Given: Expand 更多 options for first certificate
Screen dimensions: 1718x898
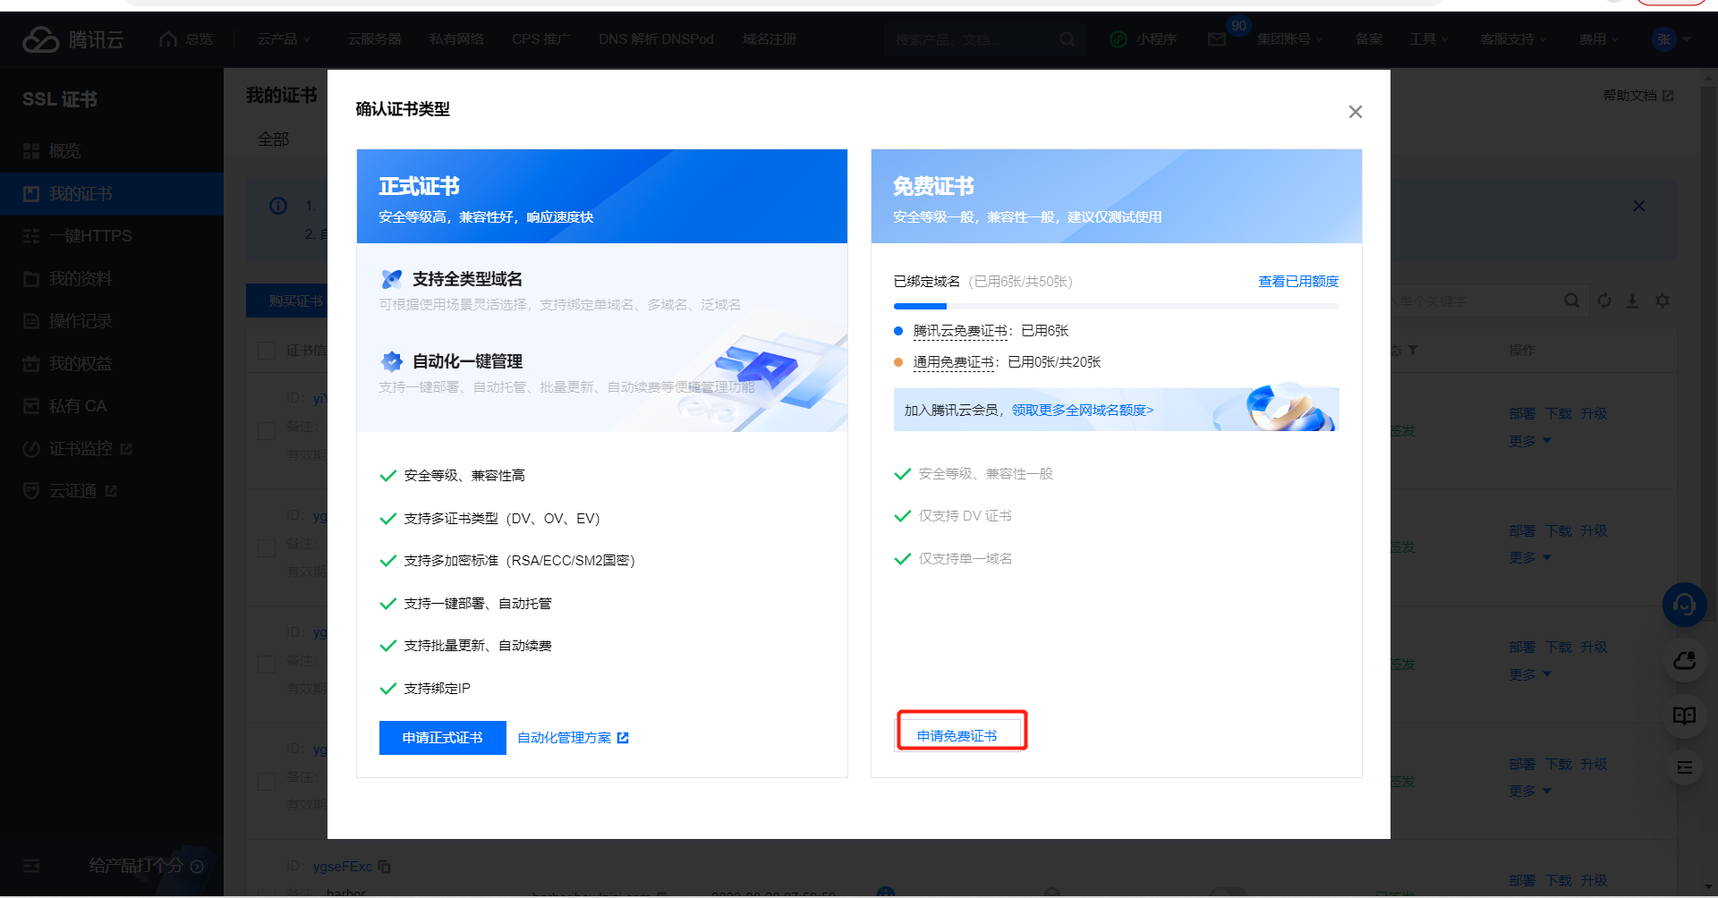Looking at the screenshot, I should click(x=1529, y=441).
